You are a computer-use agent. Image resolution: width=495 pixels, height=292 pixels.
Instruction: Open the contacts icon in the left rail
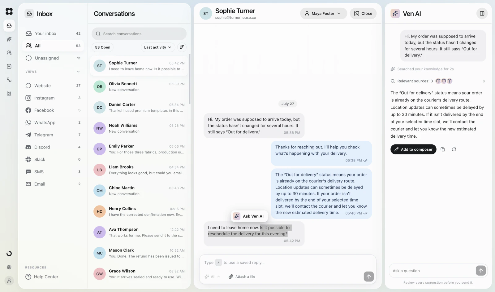(9, 53)
